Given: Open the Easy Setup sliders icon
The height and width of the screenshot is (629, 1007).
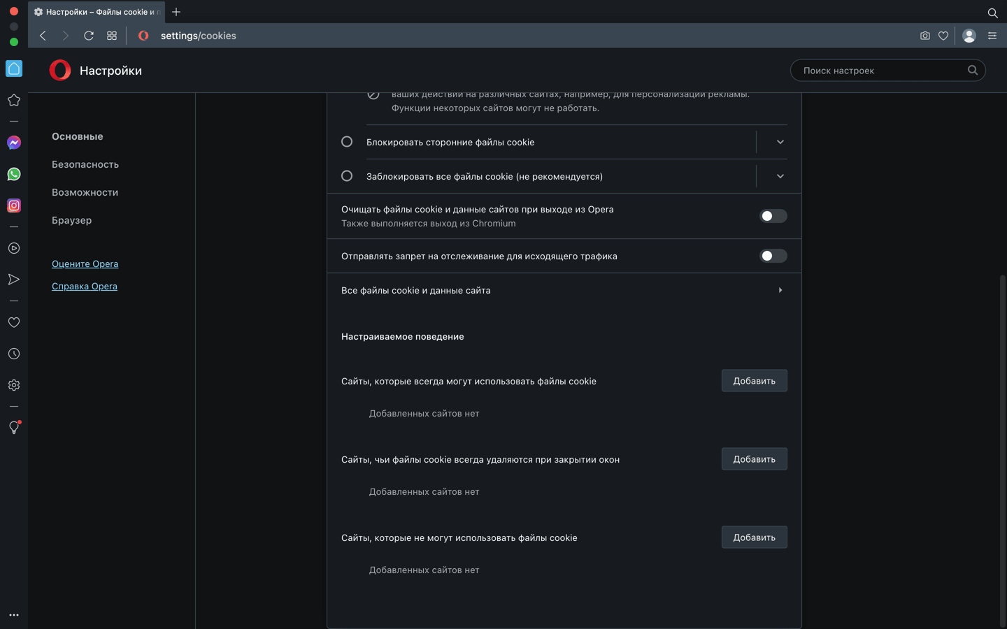Looking at the screenshot, I should 992,36.
